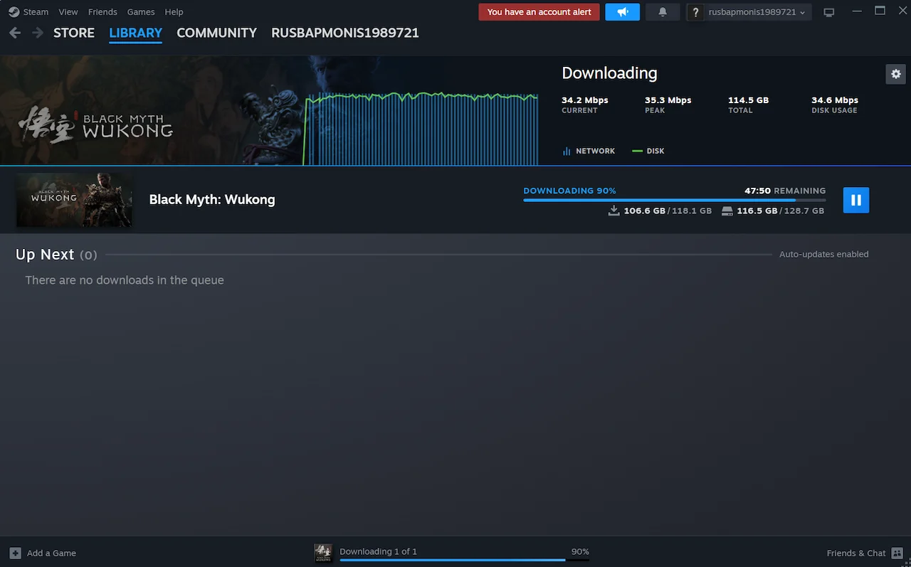Enter Big Picture mode via monitor icon
This screenshot has height=567, width=911.
pyautogui.click(x=828, y=12)
